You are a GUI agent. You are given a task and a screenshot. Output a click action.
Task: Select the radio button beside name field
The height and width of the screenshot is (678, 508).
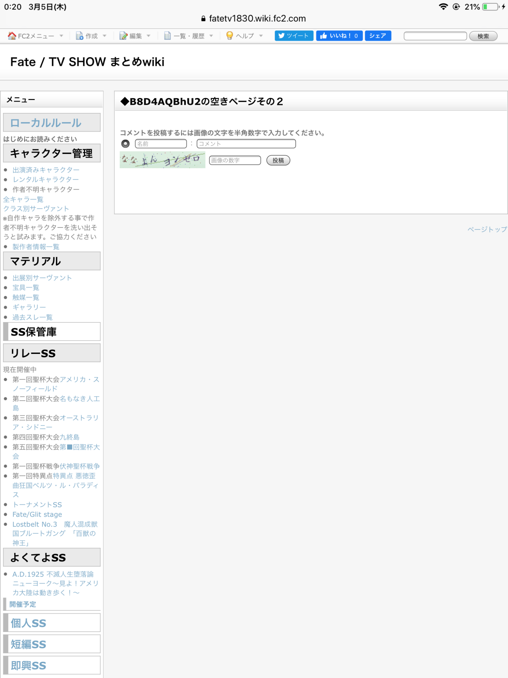[x=125, y=144]
